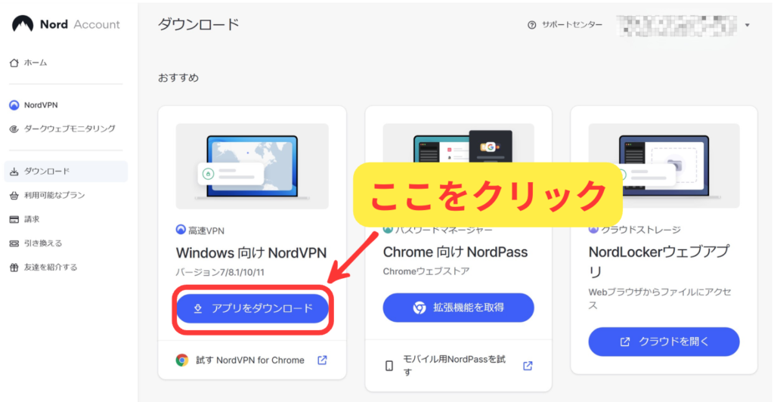
Task: Click 友達を紹介する referral item
Action: click(51, 267)
